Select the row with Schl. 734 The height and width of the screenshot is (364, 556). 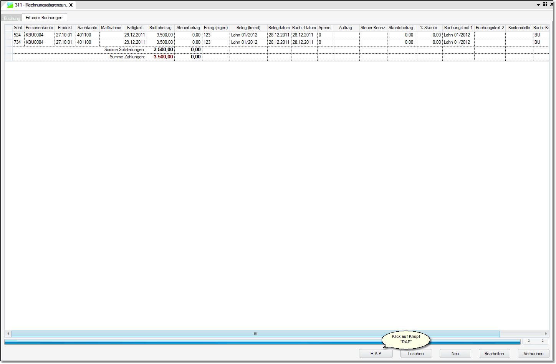[17, 42]
